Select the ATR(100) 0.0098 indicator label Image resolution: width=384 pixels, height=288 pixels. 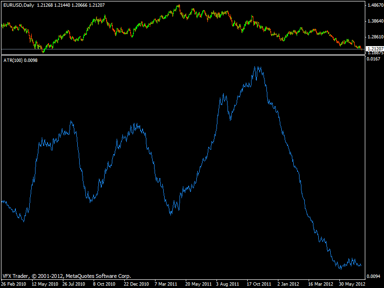coord(21,60)
